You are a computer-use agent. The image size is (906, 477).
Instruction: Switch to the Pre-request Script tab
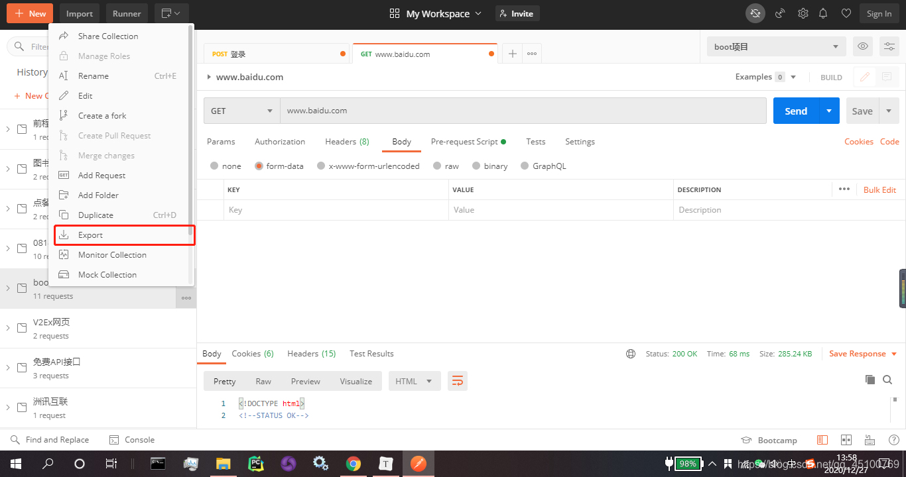[468, 142]
